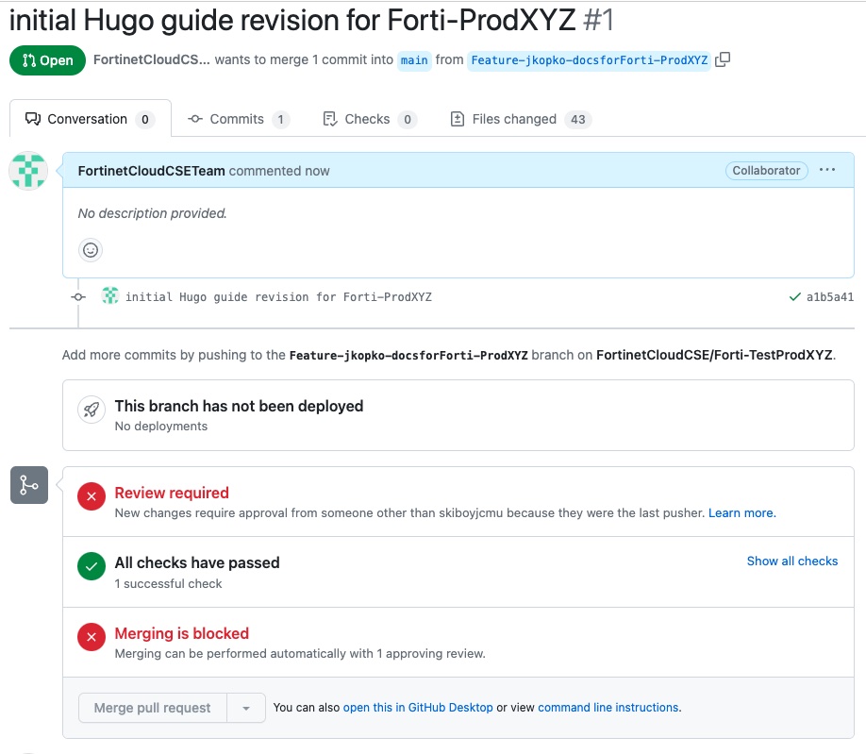This screenshot has width=866, height=754.
Task: Click the merge status git icon
Action: pos(29,485)
